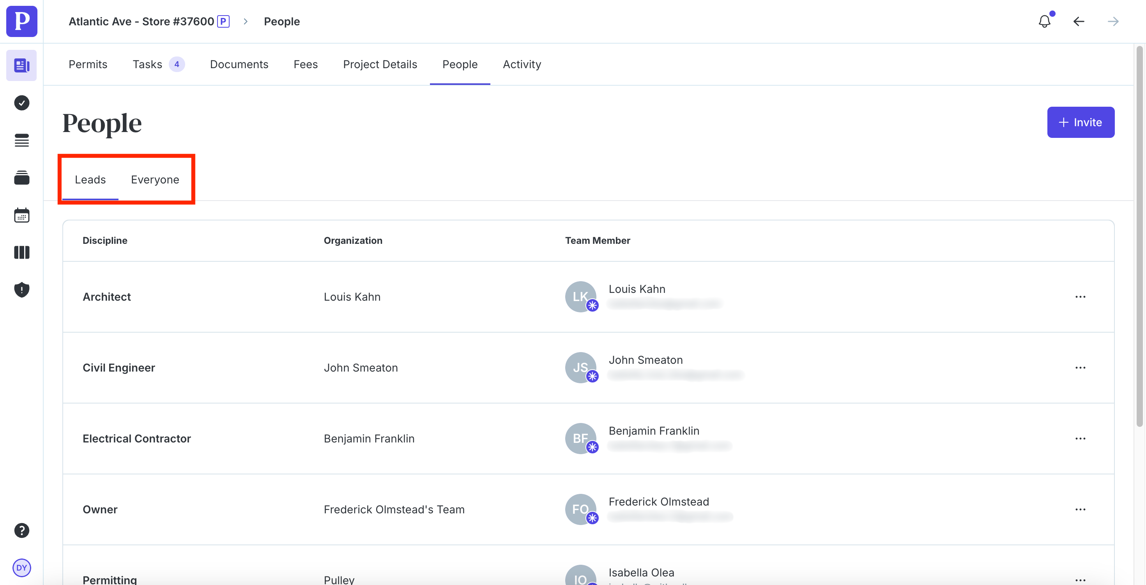Screen dimensions: 1146x585
Task: Switch to the Tasks tab
Action: 147,64
